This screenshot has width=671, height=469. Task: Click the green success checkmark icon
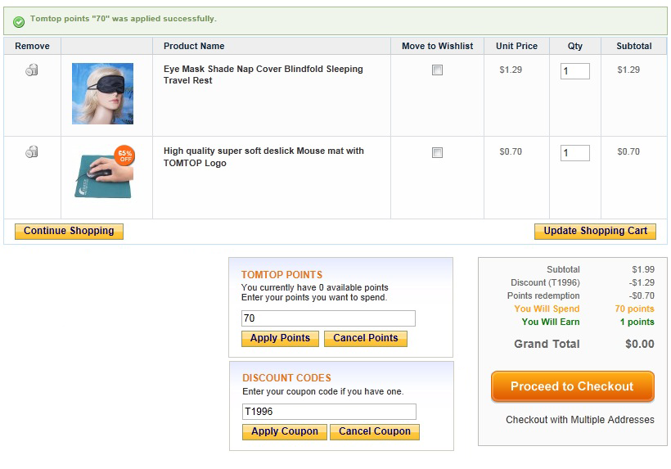pyautogui.click(x=19, y=21)
